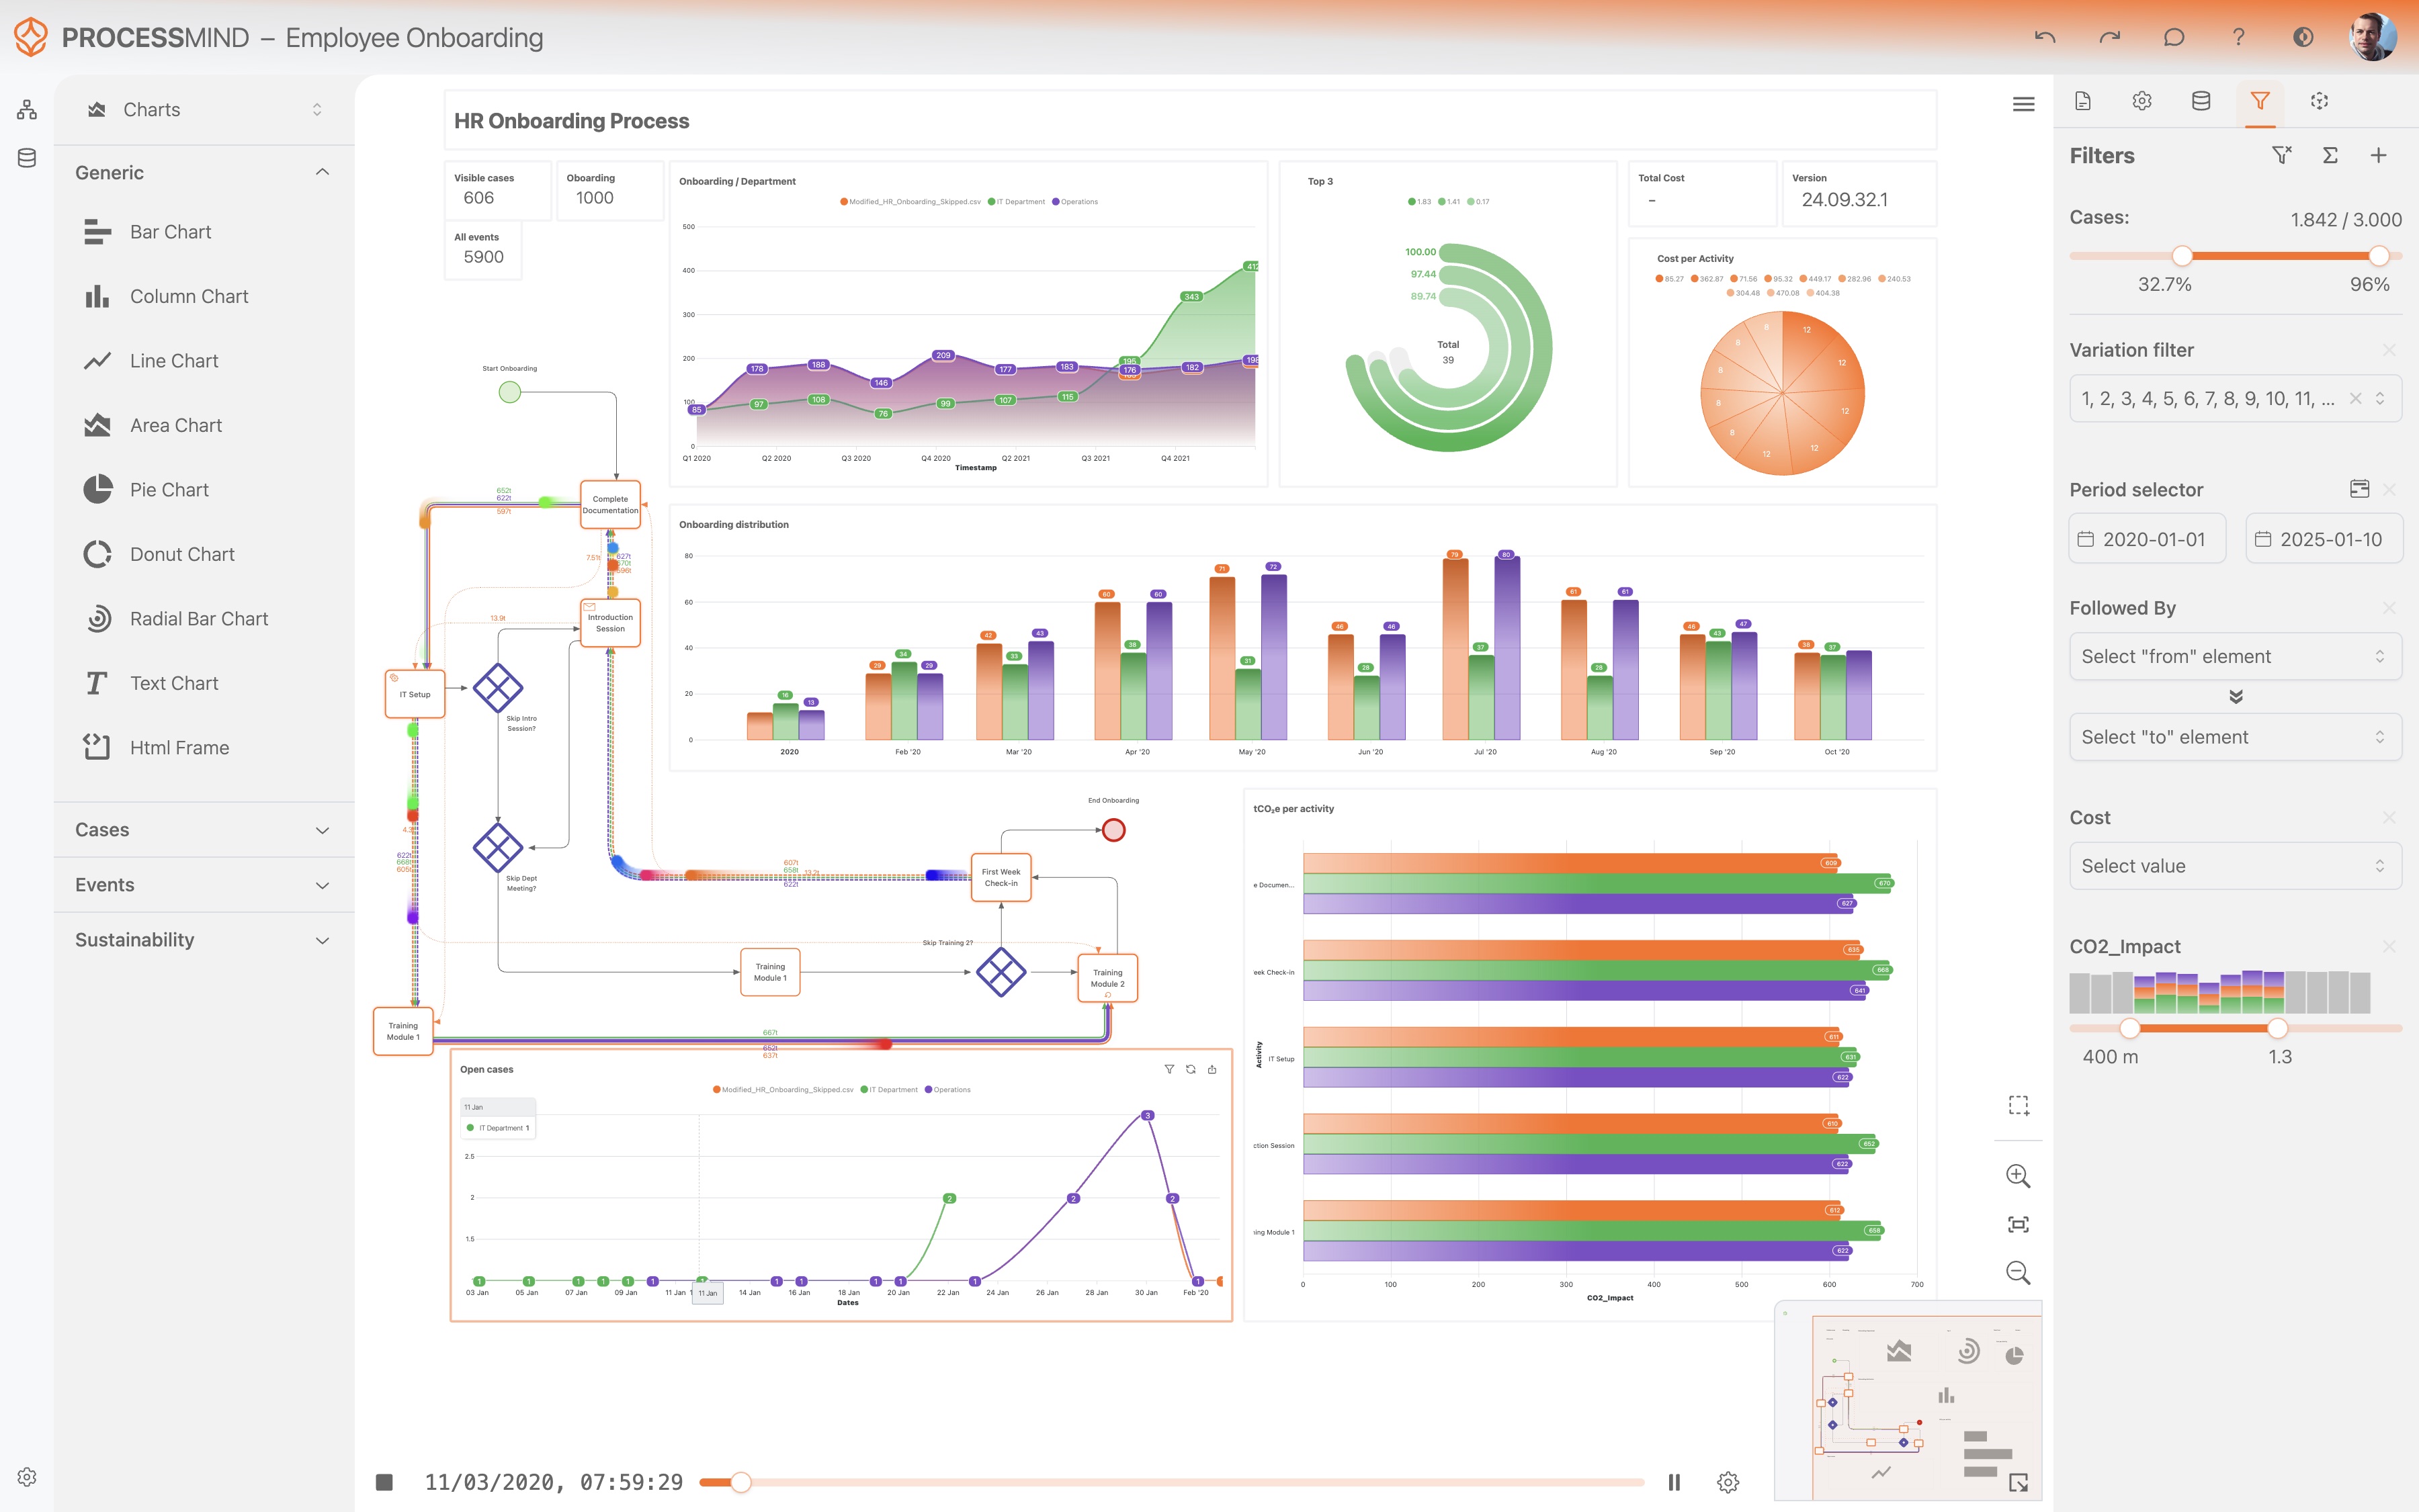Open the settings gear tab in right panel

click(x=2141, y=101)
